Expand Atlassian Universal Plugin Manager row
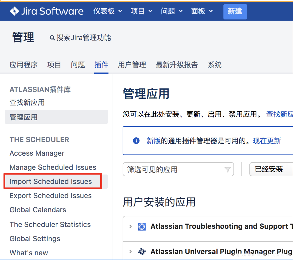 point(130,251)
